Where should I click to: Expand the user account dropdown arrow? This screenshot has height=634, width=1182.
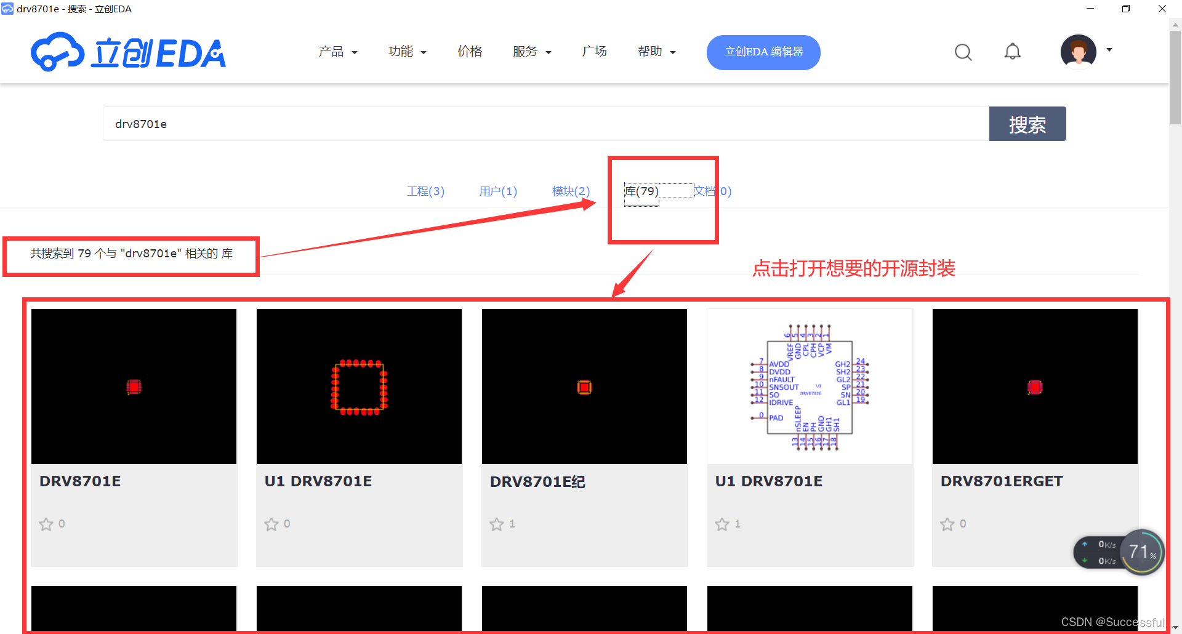pyautogui.click(x=1109, y=50)
